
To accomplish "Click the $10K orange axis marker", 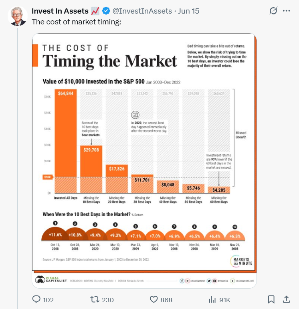I will 48,177.
